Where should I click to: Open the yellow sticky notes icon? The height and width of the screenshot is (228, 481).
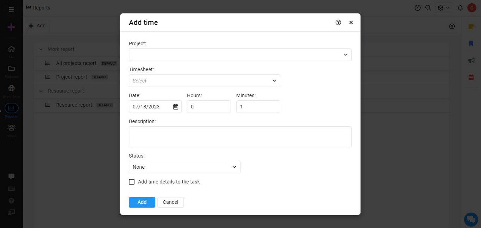tap(471, 27)
